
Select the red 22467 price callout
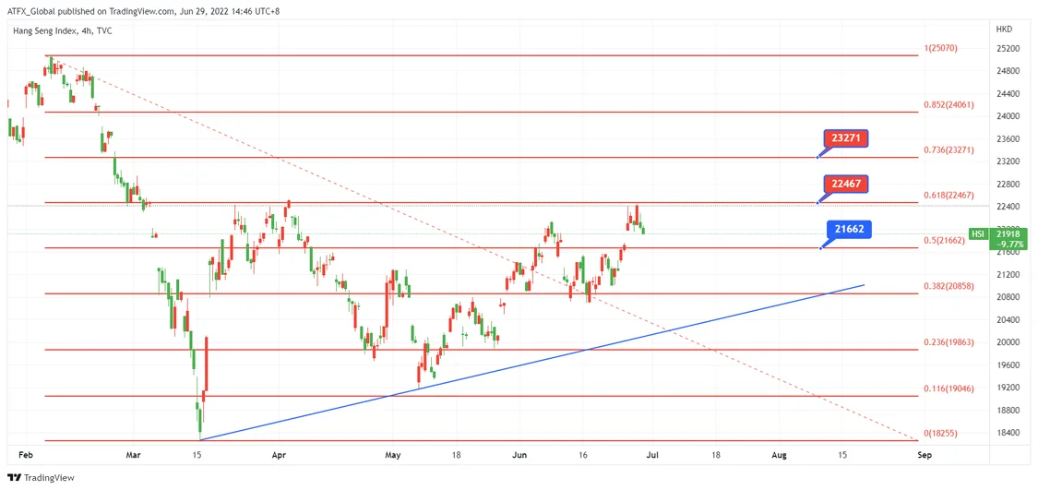845,184
